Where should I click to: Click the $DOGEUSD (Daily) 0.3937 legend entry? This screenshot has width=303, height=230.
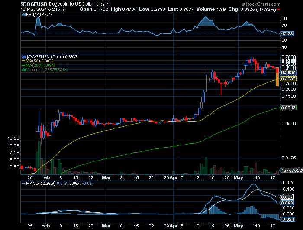click(52, 57)
